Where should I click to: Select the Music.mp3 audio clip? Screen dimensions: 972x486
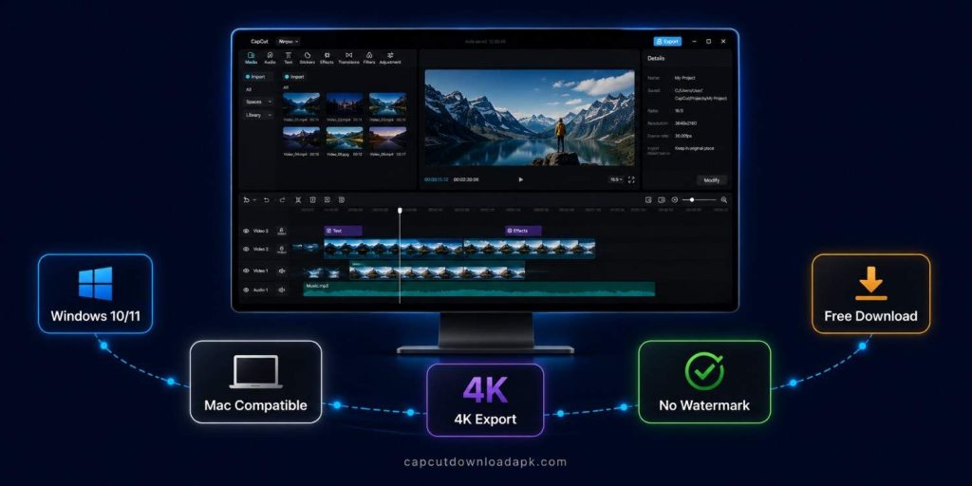[x=479, y=289]
